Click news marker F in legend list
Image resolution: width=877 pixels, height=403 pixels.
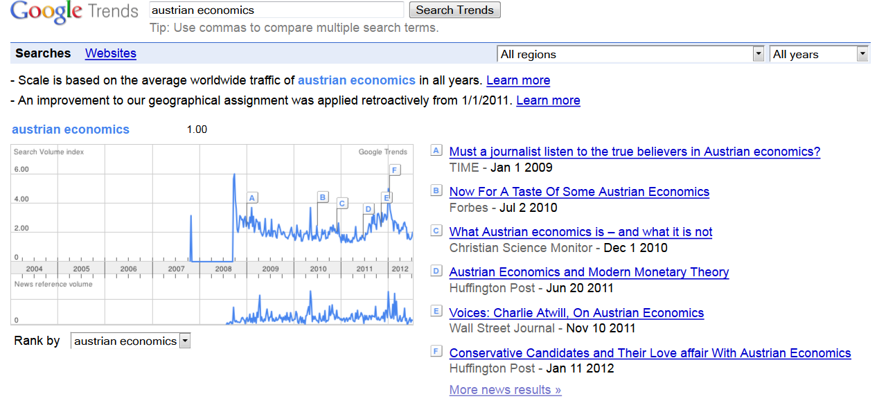click(x=436, y=351)
